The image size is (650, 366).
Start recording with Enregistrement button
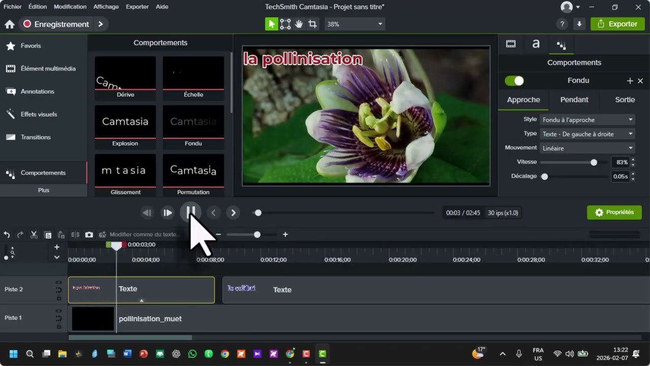[x=56, y=24]
